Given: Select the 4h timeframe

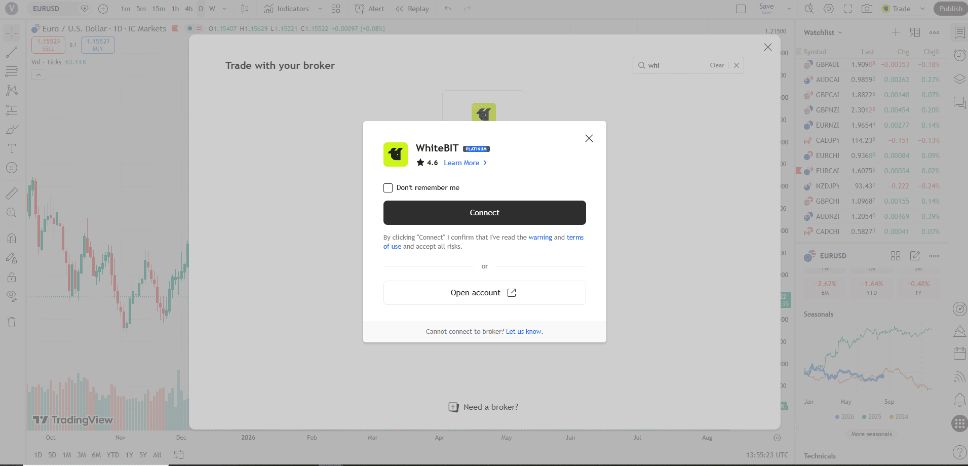Looking at the screenshot, I should pos(188,9).
